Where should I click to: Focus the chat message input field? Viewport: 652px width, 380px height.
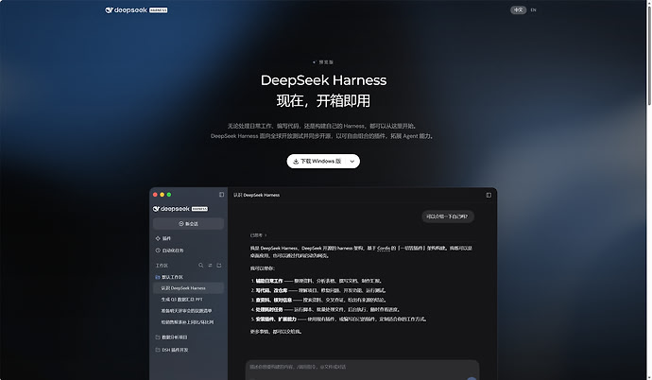tap(362, 370)
